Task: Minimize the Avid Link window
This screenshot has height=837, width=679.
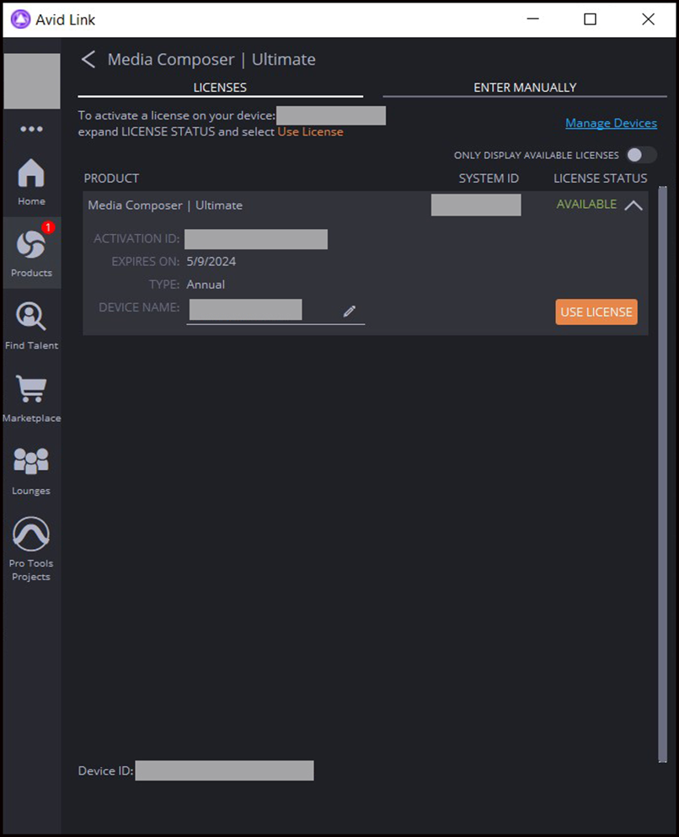Action: click(532, 19)
